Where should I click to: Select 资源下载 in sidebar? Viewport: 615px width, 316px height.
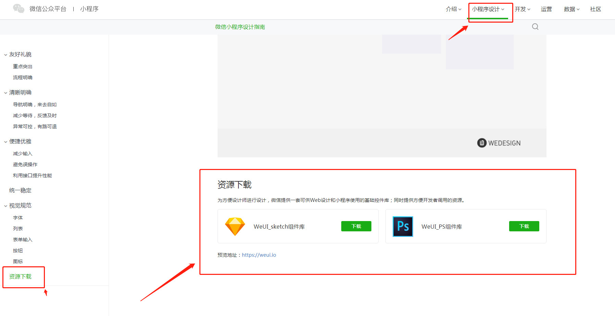click(20, 277)
